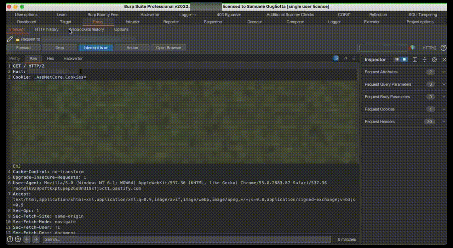The width and height of the screenshot is (453, 248).
Task: Open the Logger tab
Action: (334, 22)
